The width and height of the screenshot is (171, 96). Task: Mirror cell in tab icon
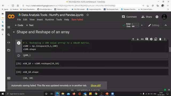[156, 39]
